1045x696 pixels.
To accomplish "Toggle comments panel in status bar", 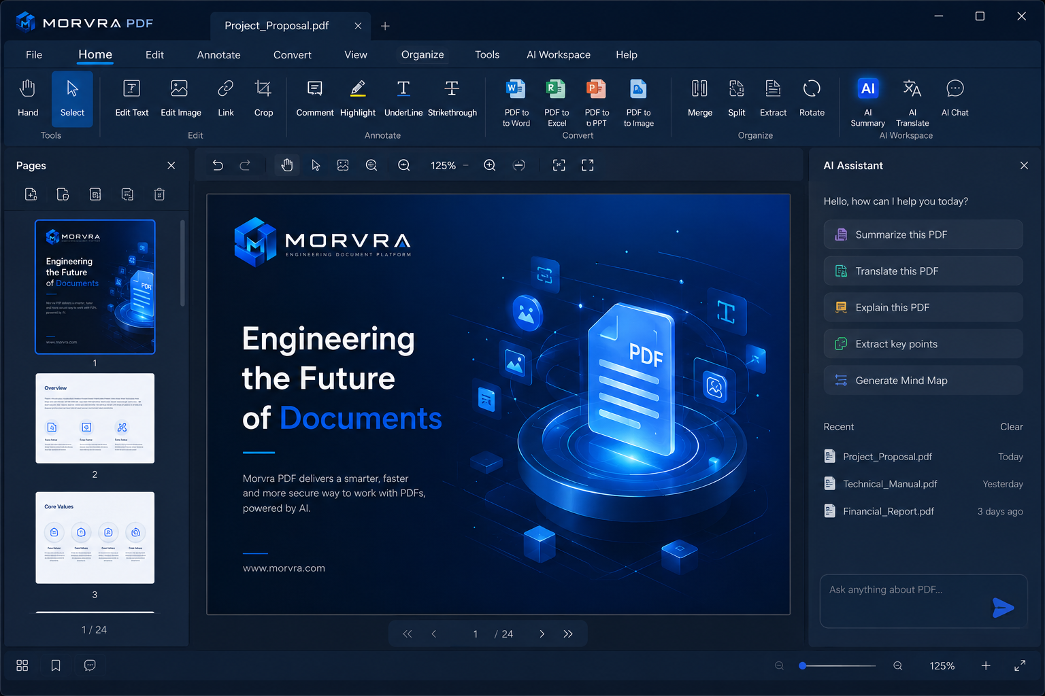I will [x=90, y=665].
